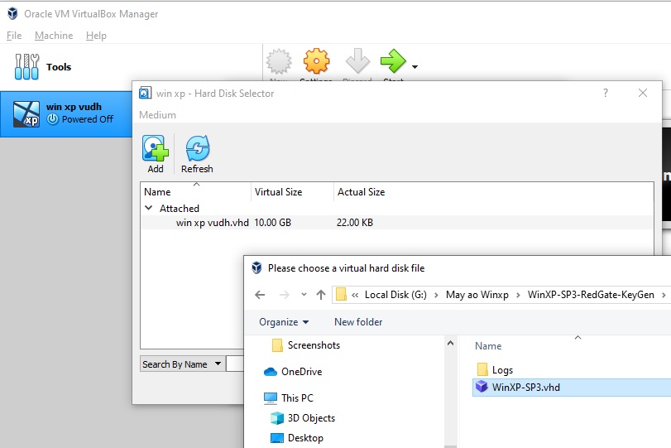
Task: Click the New machine gear icon
Action: 279,61
